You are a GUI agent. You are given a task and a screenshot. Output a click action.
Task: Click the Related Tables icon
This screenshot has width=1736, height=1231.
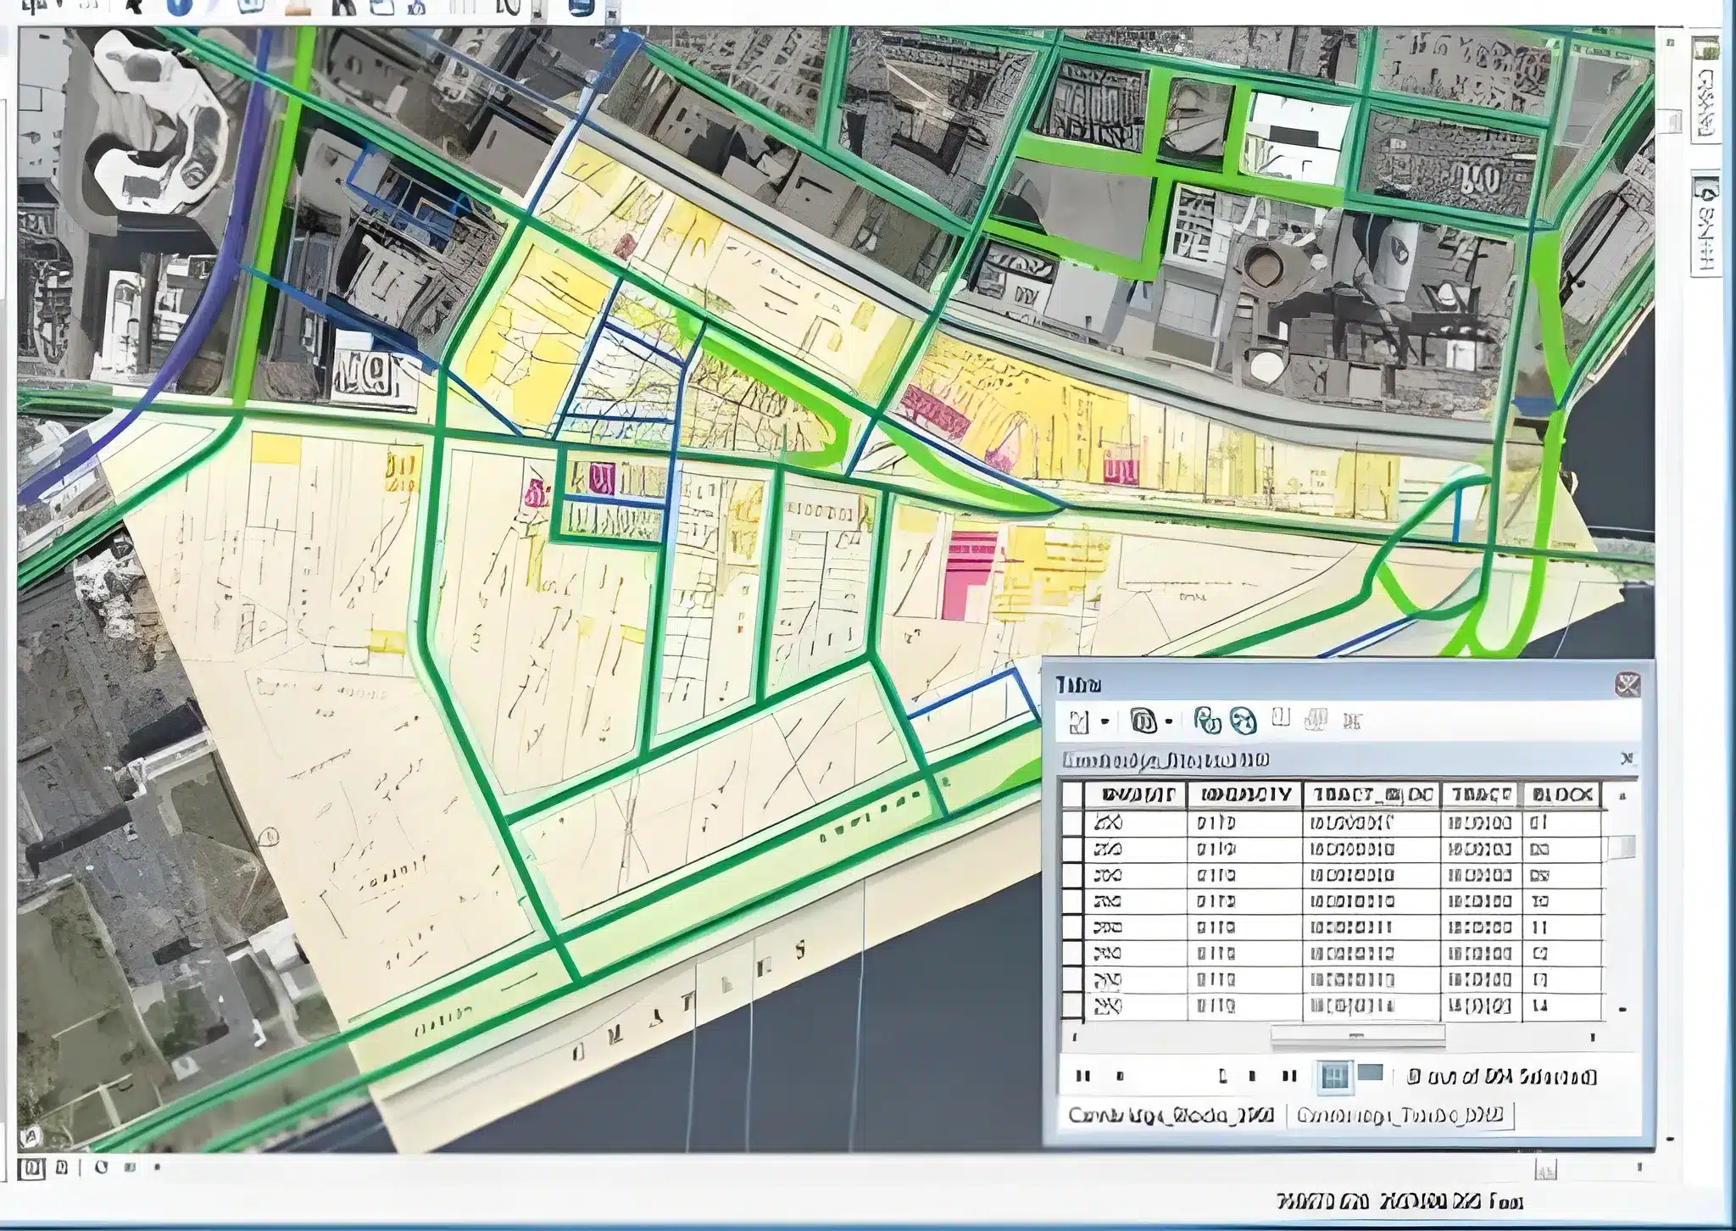[x=1143, y=721]
